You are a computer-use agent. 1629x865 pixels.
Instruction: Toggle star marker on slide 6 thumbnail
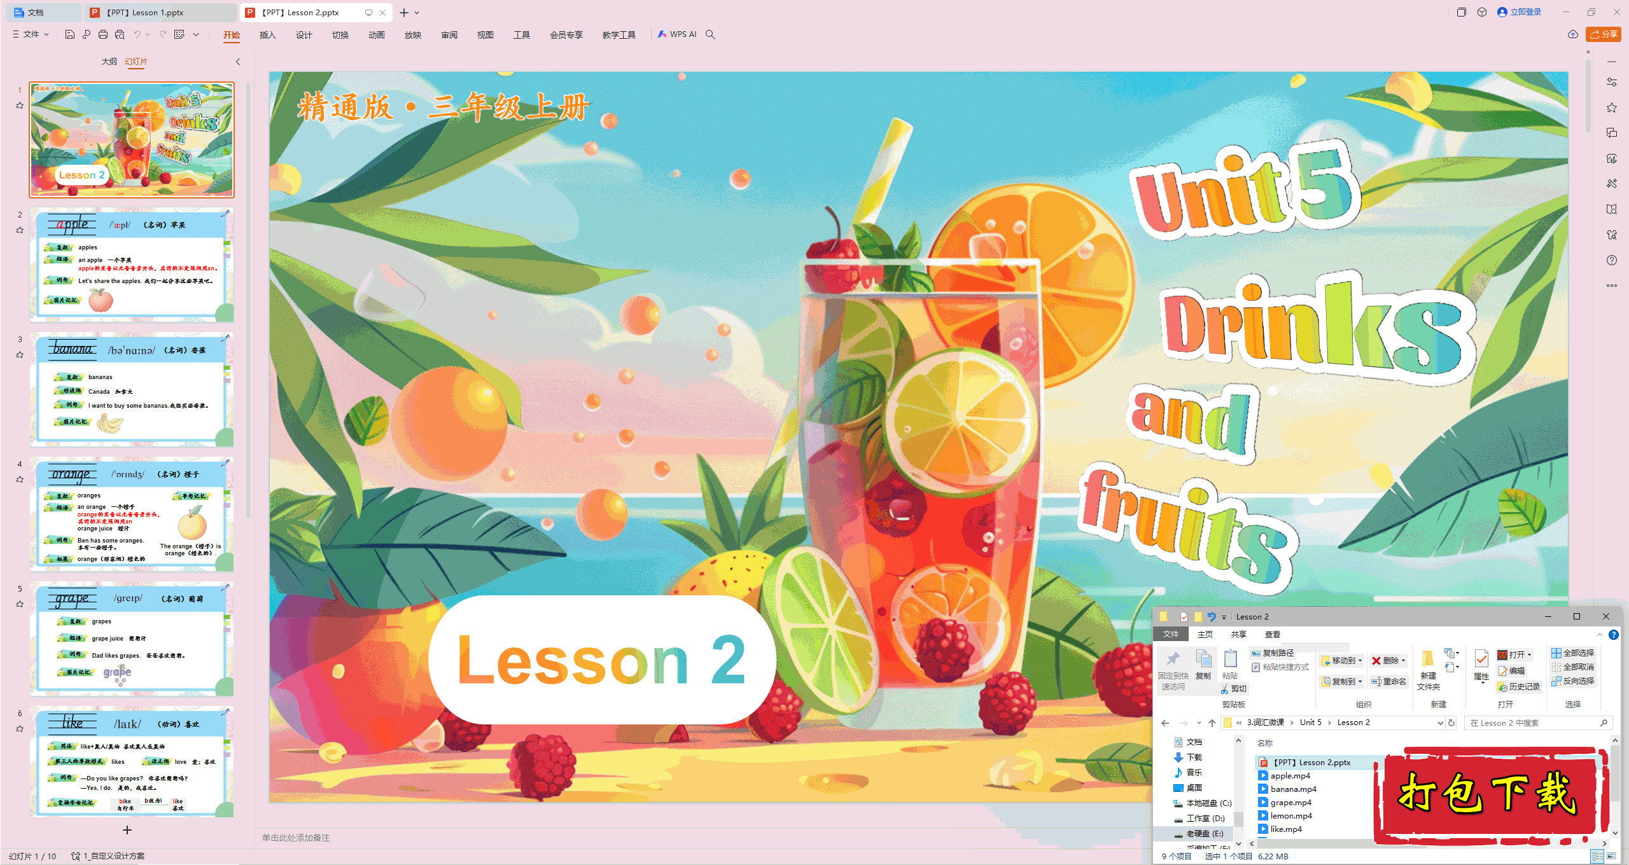[x=20, y=729]
